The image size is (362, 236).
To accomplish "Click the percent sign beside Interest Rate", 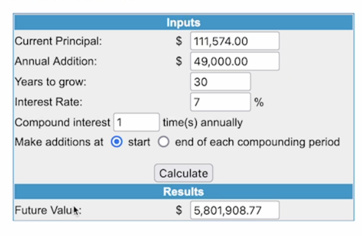I will tap(259, 102).
